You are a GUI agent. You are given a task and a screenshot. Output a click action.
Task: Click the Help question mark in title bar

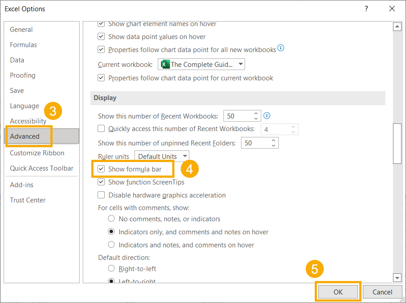pos(366,9)
